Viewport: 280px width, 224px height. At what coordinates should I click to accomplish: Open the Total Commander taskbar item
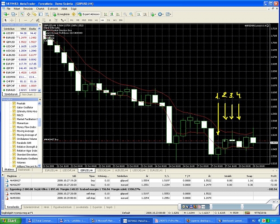(x=41, y=221)
